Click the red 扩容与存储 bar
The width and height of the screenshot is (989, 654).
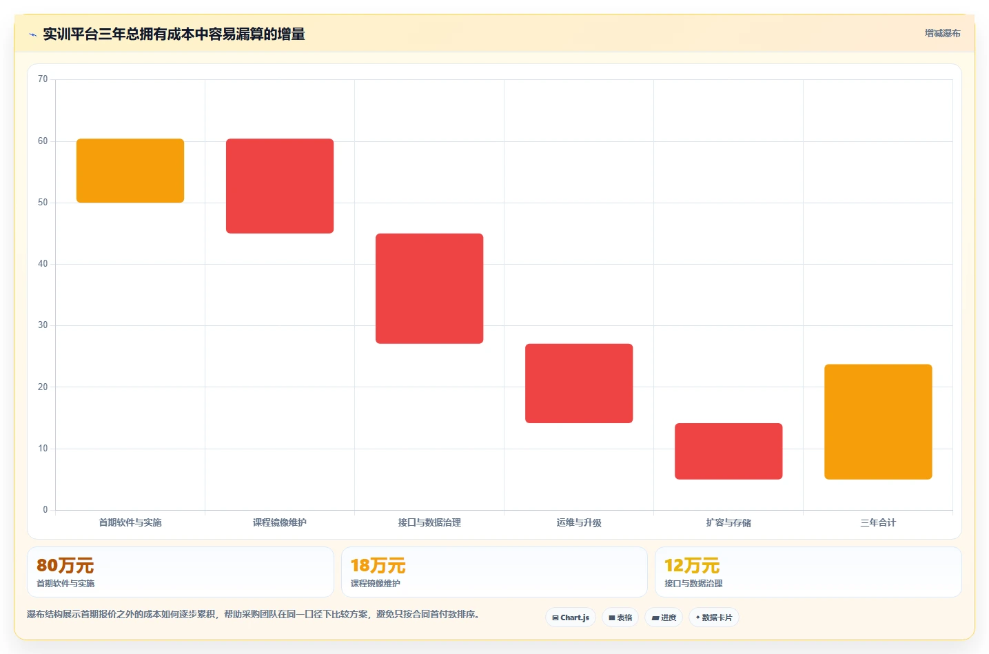click(728, 451)
